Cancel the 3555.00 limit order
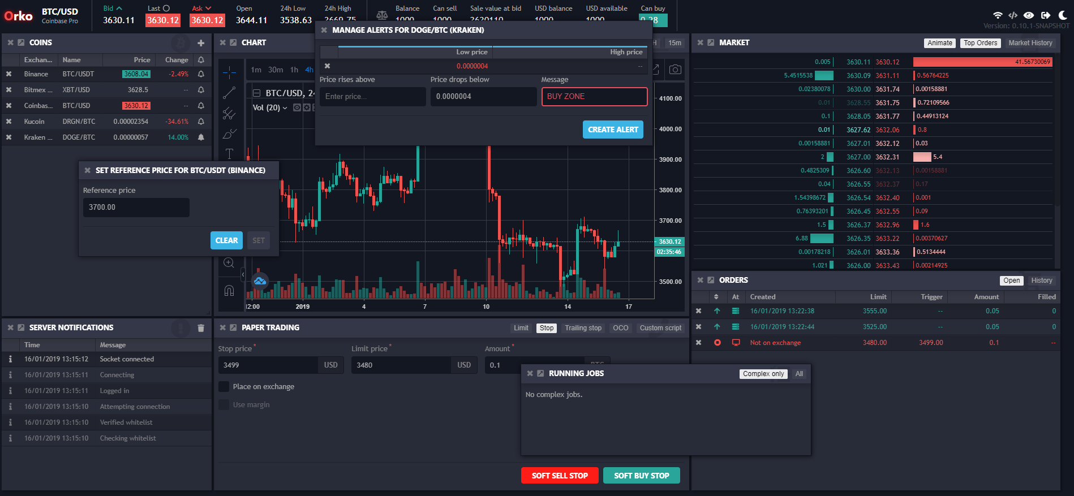Screen dimensions: 1074x496 pos(699,311)
